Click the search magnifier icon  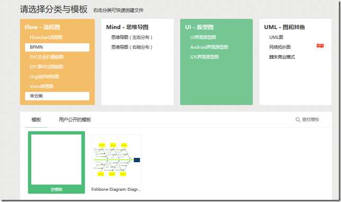[298, 119]
